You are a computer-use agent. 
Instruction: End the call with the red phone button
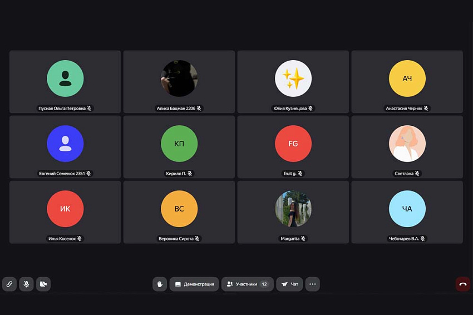(462, 284)
